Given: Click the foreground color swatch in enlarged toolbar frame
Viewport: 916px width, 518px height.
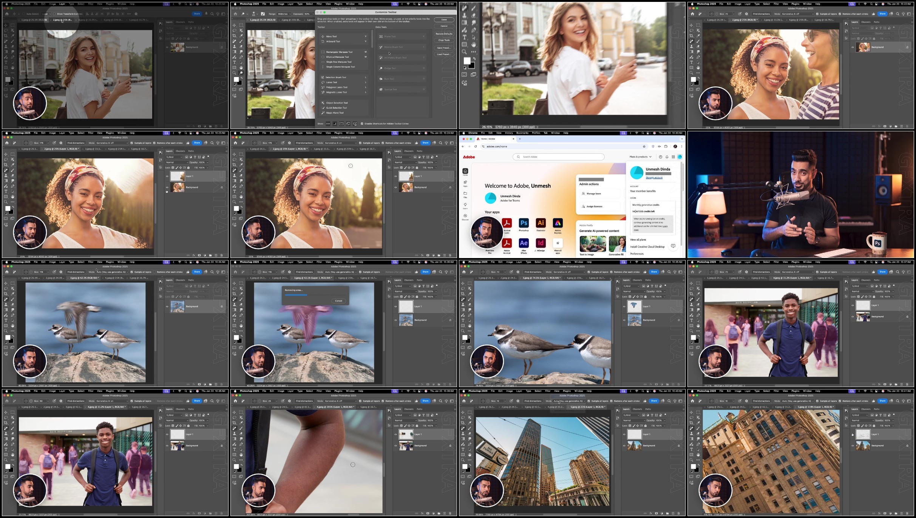Looking at the screenshot, I should [x=467, y=61].
